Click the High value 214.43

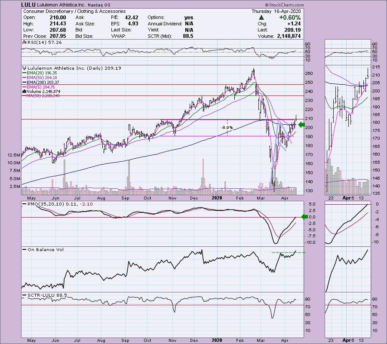point(58,24)
